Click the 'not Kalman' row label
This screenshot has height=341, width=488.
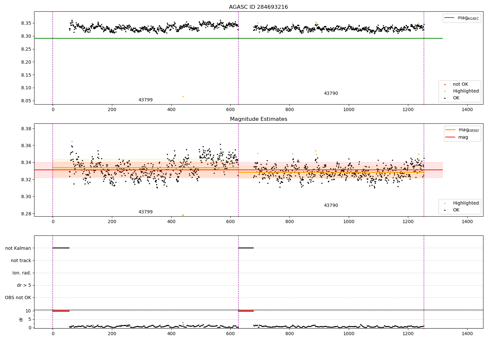pos(18,248)
